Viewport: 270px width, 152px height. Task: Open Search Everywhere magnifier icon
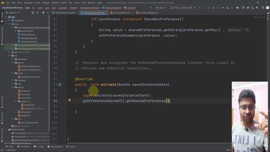[x=263, y=8]
